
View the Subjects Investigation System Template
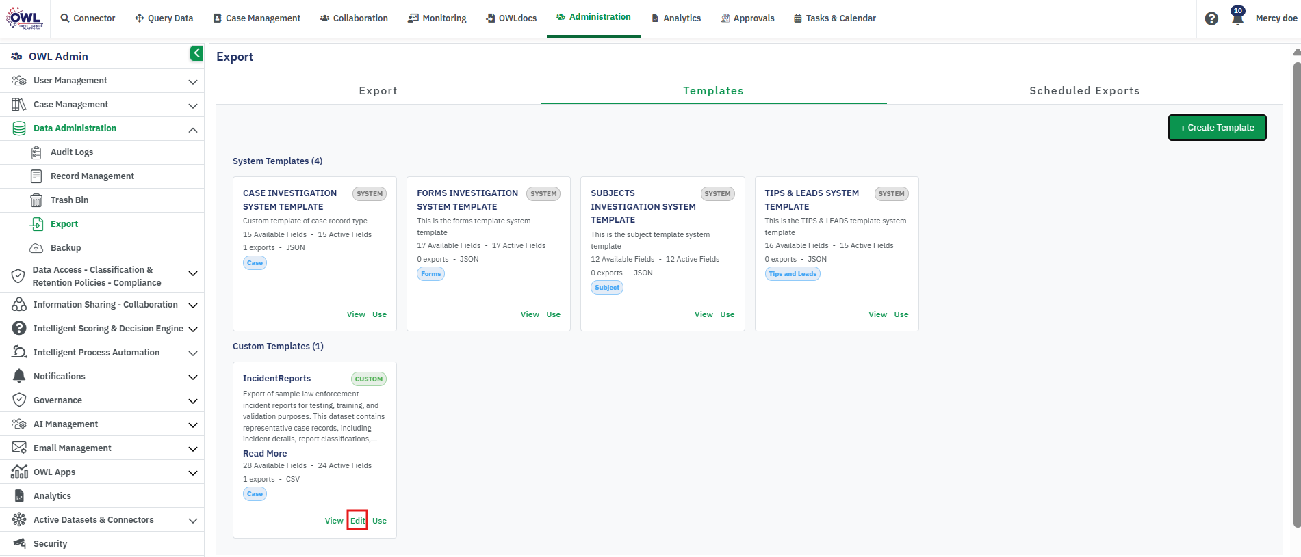click(x=704, y=314)
